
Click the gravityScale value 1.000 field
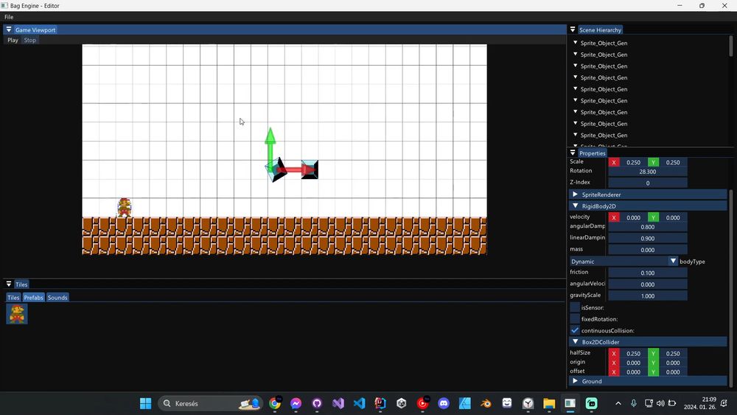648,296
